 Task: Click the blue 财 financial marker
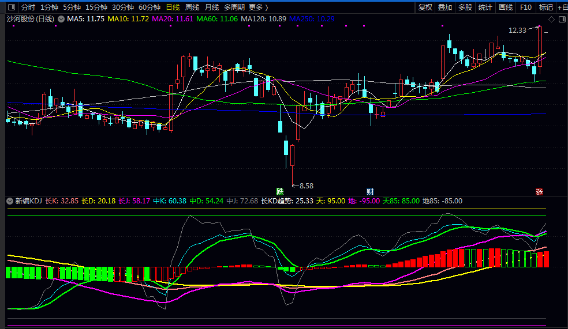click(370, 191)
